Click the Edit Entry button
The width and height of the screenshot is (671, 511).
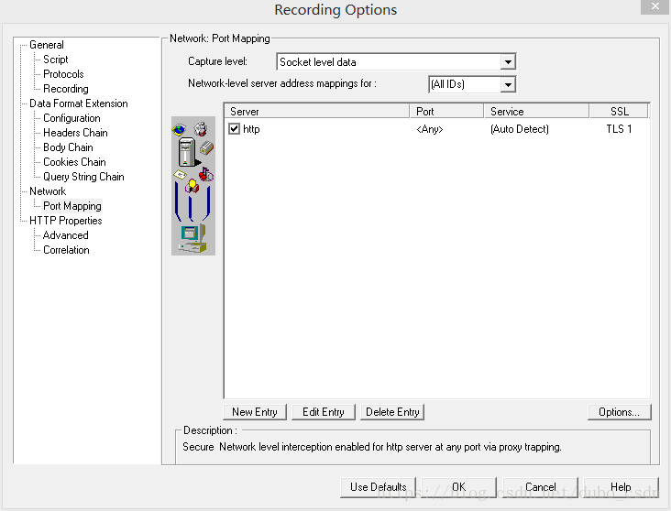(x=323, y=412)
